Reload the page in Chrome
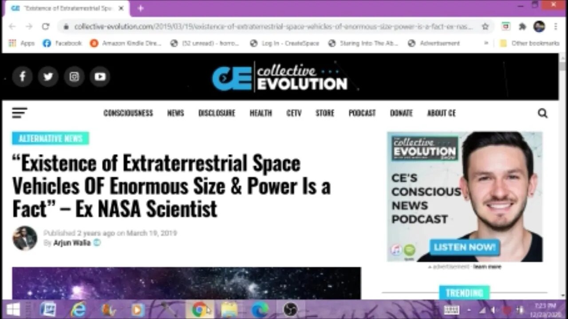 [x=46, y=27]
